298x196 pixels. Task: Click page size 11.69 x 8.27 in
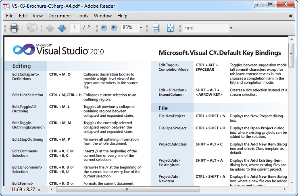(25, 190)
